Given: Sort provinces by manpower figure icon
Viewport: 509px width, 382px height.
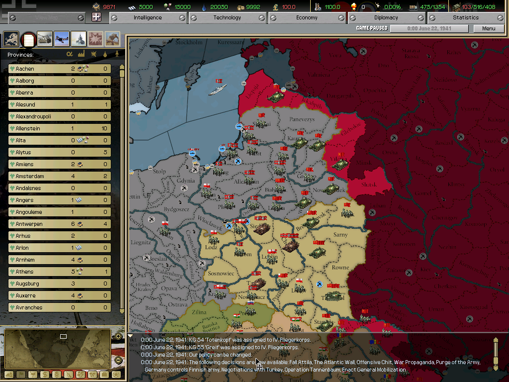Looking at the screenshot, I should click(117, 54).
